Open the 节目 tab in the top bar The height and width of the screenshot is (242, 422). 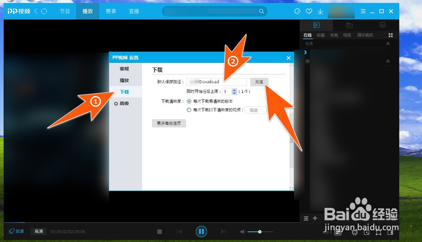point(65,11)
